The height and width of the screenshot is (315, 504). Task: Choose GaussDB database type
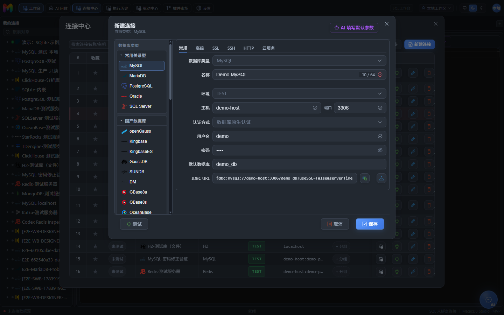[x=142, y=162]
